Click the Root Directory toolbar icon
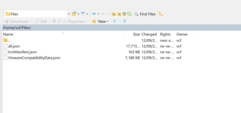Screen dimensions: 241x113 [x=119, y=14]
